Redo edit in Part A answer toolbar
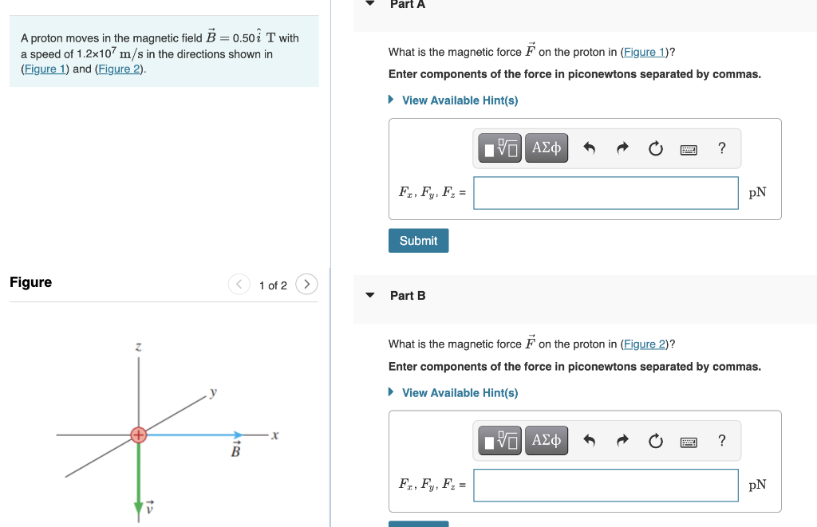 (x=622, y=148)
